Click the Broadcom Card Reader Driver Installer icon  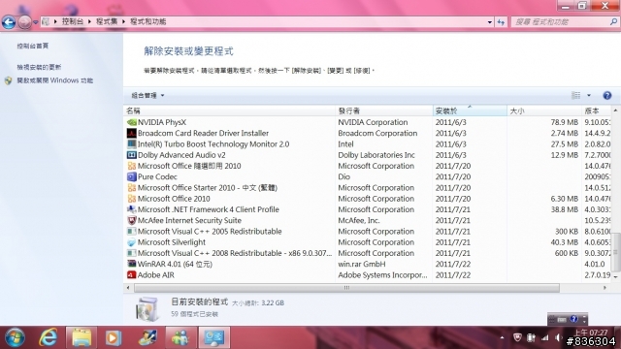(x=132, y=134)
